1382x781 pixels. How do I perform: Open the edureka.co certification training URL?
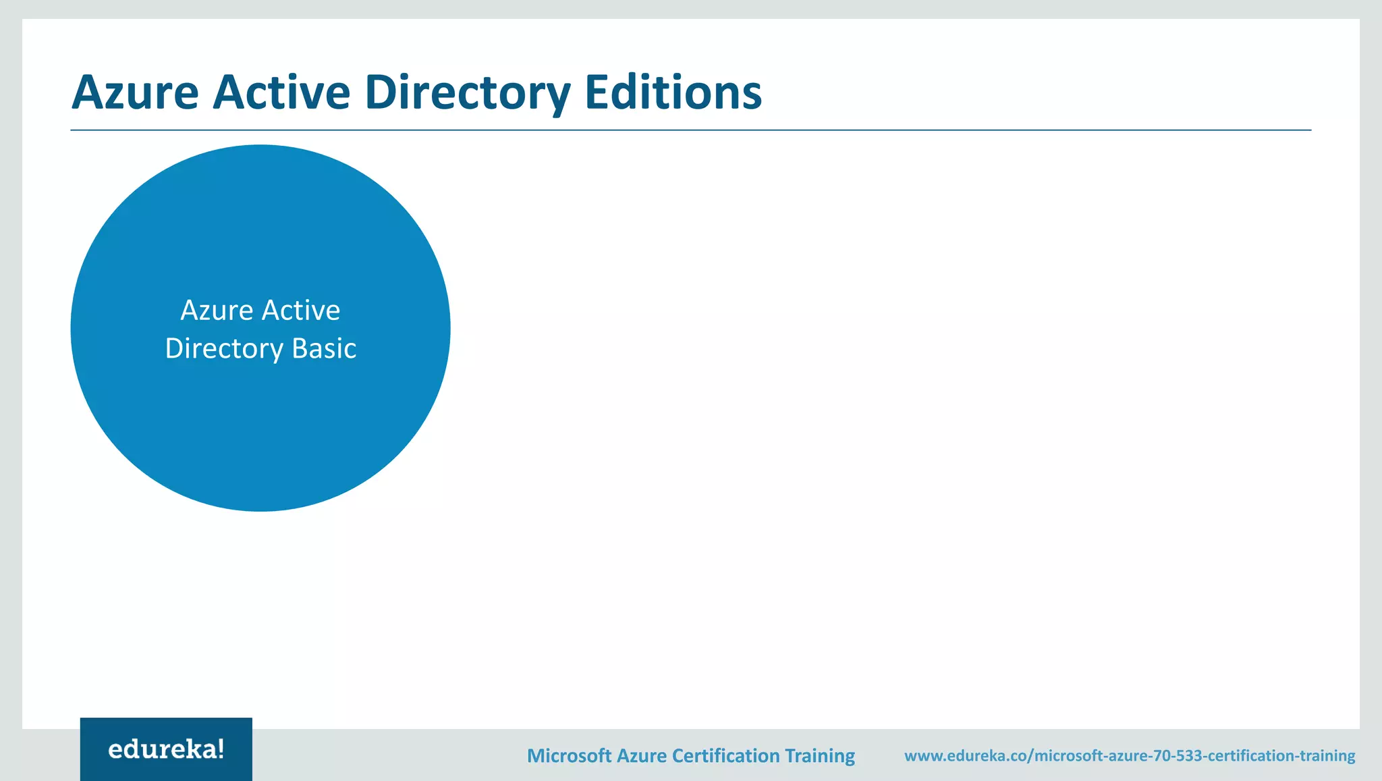[x=1129, y=755]
